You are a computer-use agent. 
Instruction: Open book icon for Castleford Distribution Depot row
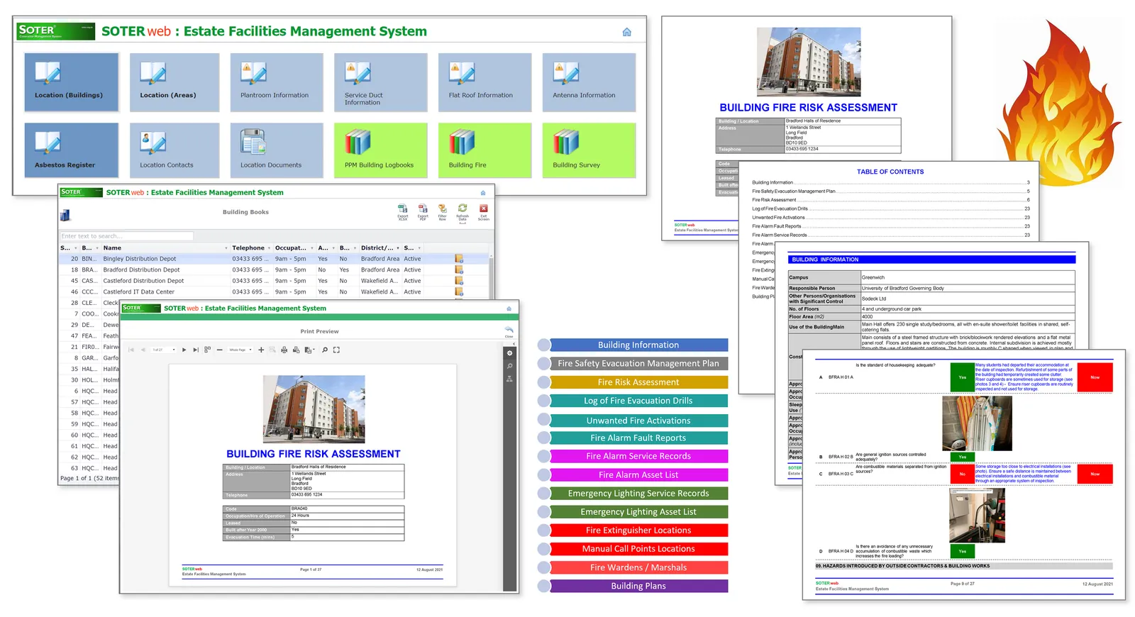pyautogui.click(x=459, y=281)
